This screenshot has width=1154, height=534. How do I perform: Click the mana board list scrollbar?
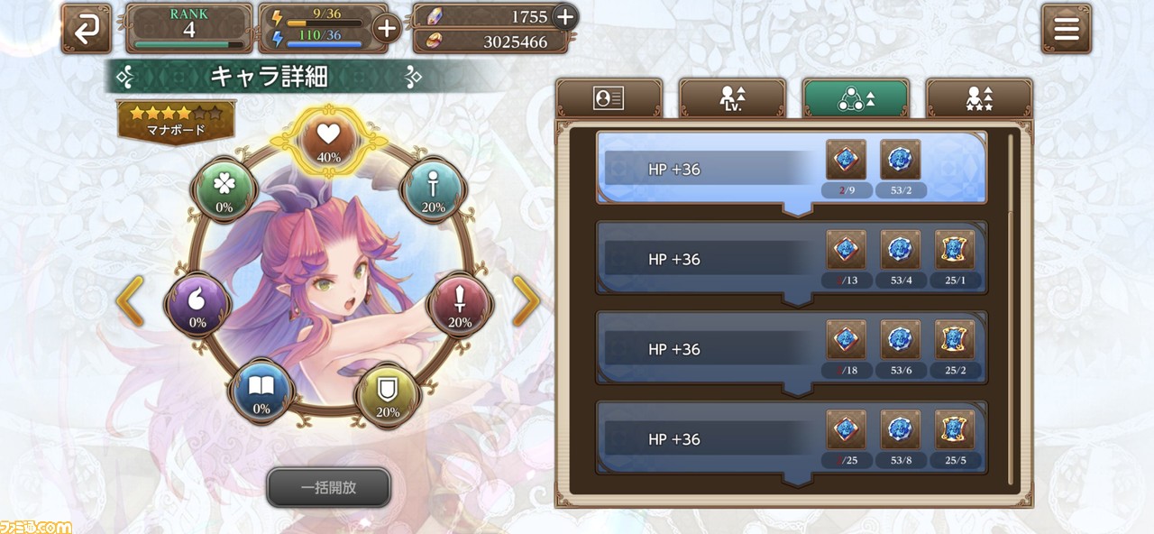[x=1011, y=307]
